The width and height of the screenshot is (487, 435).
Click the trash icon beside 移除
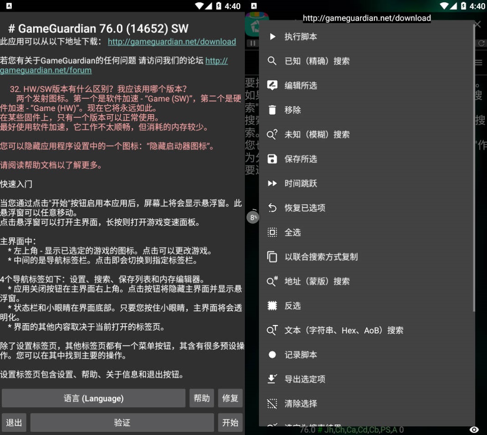tap(272, 110)
